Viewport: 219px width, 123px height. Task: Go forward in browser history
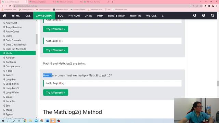click(x=6, y=6)
